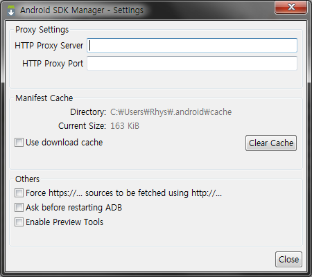Dismiss settings using the Close button

(x=288, y=259)
